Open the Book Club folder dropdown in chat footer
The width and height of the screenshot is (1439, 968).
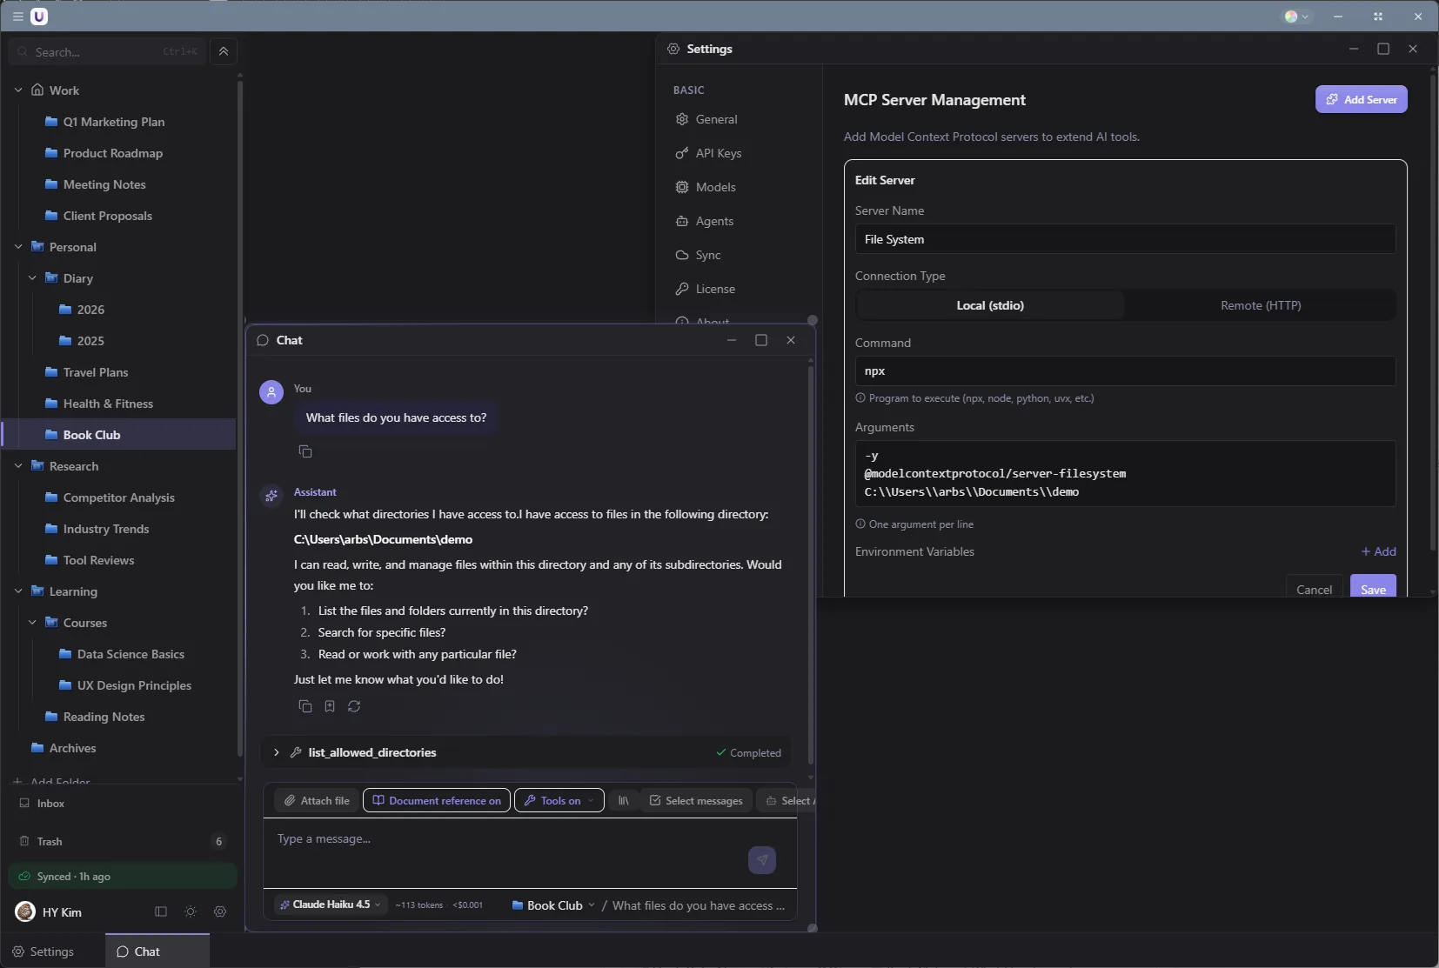tap(553, 905)
